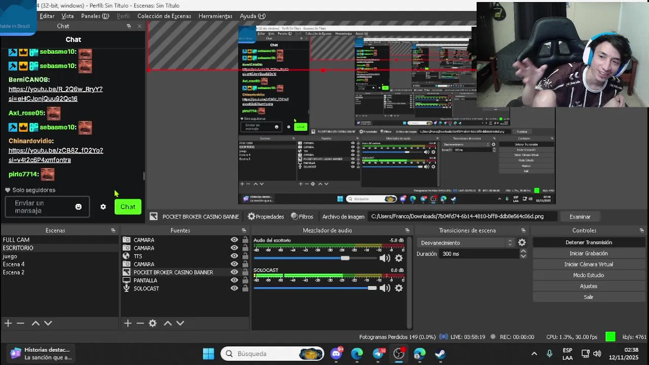Screen dimensions: 649x365
Task: Open Telegram from the taskbar
Action: [x=378, y=353]
